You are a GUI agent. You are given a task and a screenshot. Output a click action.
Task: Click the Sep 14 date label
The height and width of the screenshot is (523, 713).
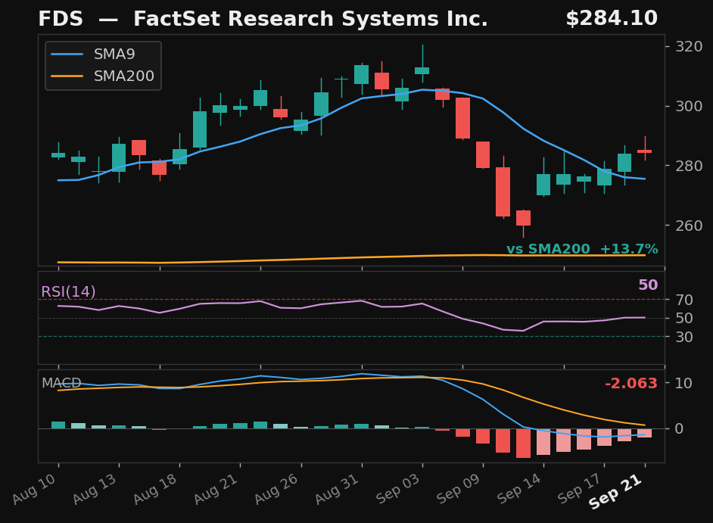520,489
